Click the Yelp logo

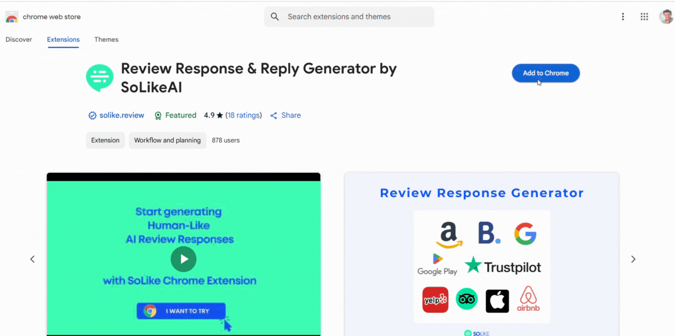[x=435, y=300]
